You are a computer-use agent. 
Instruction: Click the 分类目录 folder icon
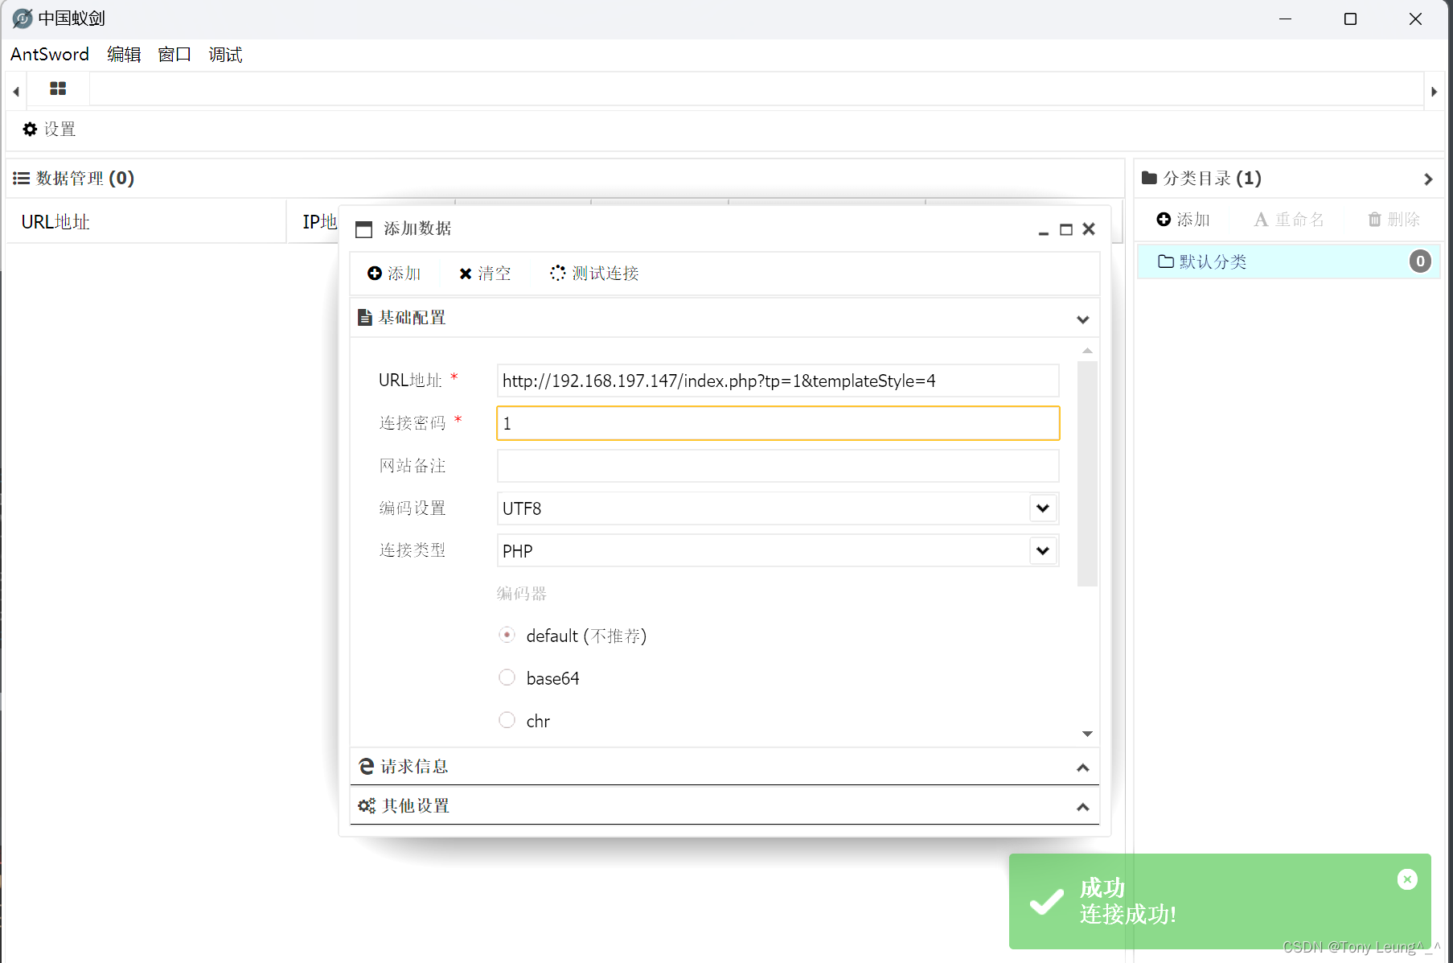(x=1149, y=178)
